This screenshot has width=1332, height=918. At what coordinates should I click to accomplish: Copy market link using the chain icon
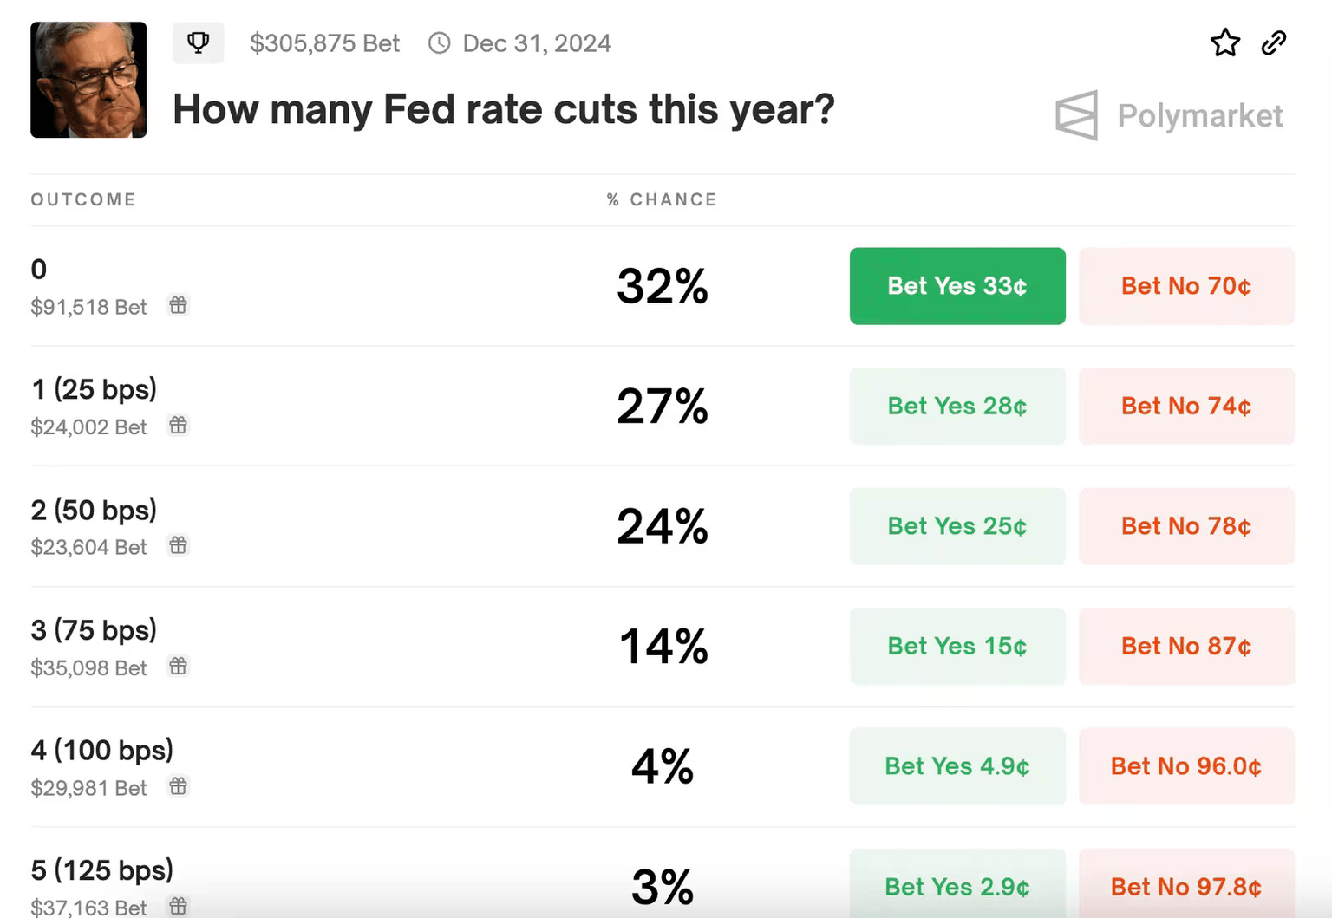pos(1273,42)
